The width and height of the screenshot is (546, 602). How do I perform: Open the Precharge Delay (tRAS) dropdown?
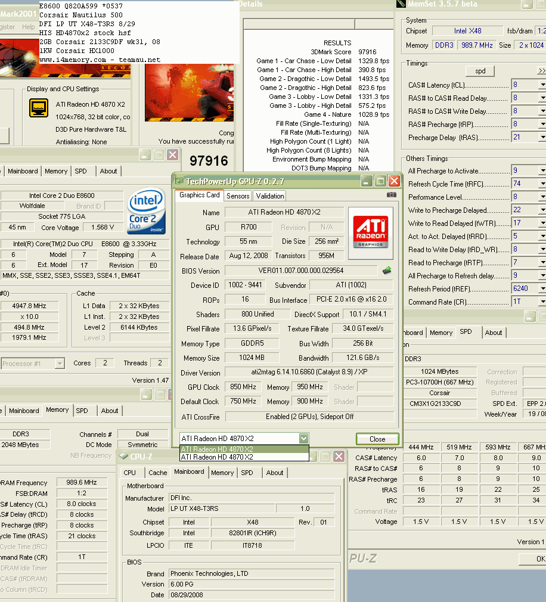click(542, 137)
